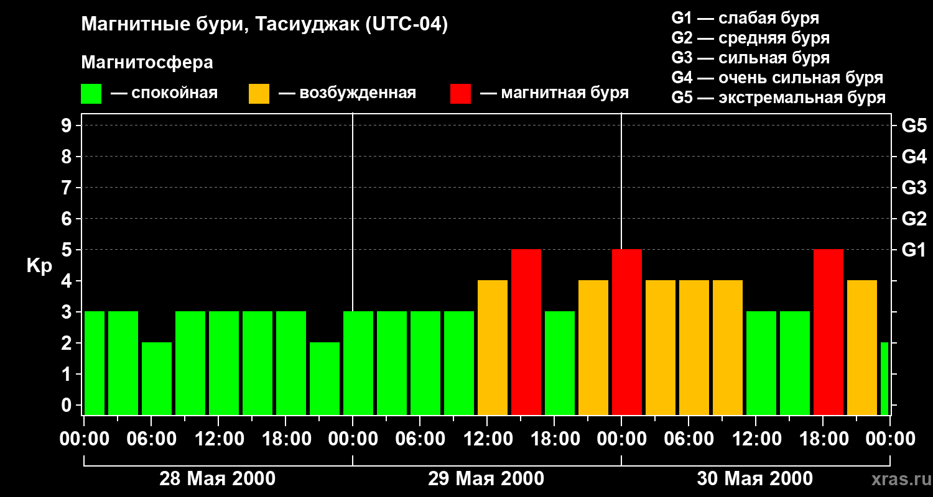
Task: Click the green bar between red and orange on 29 Мая evening
Action: click(560, 363)
